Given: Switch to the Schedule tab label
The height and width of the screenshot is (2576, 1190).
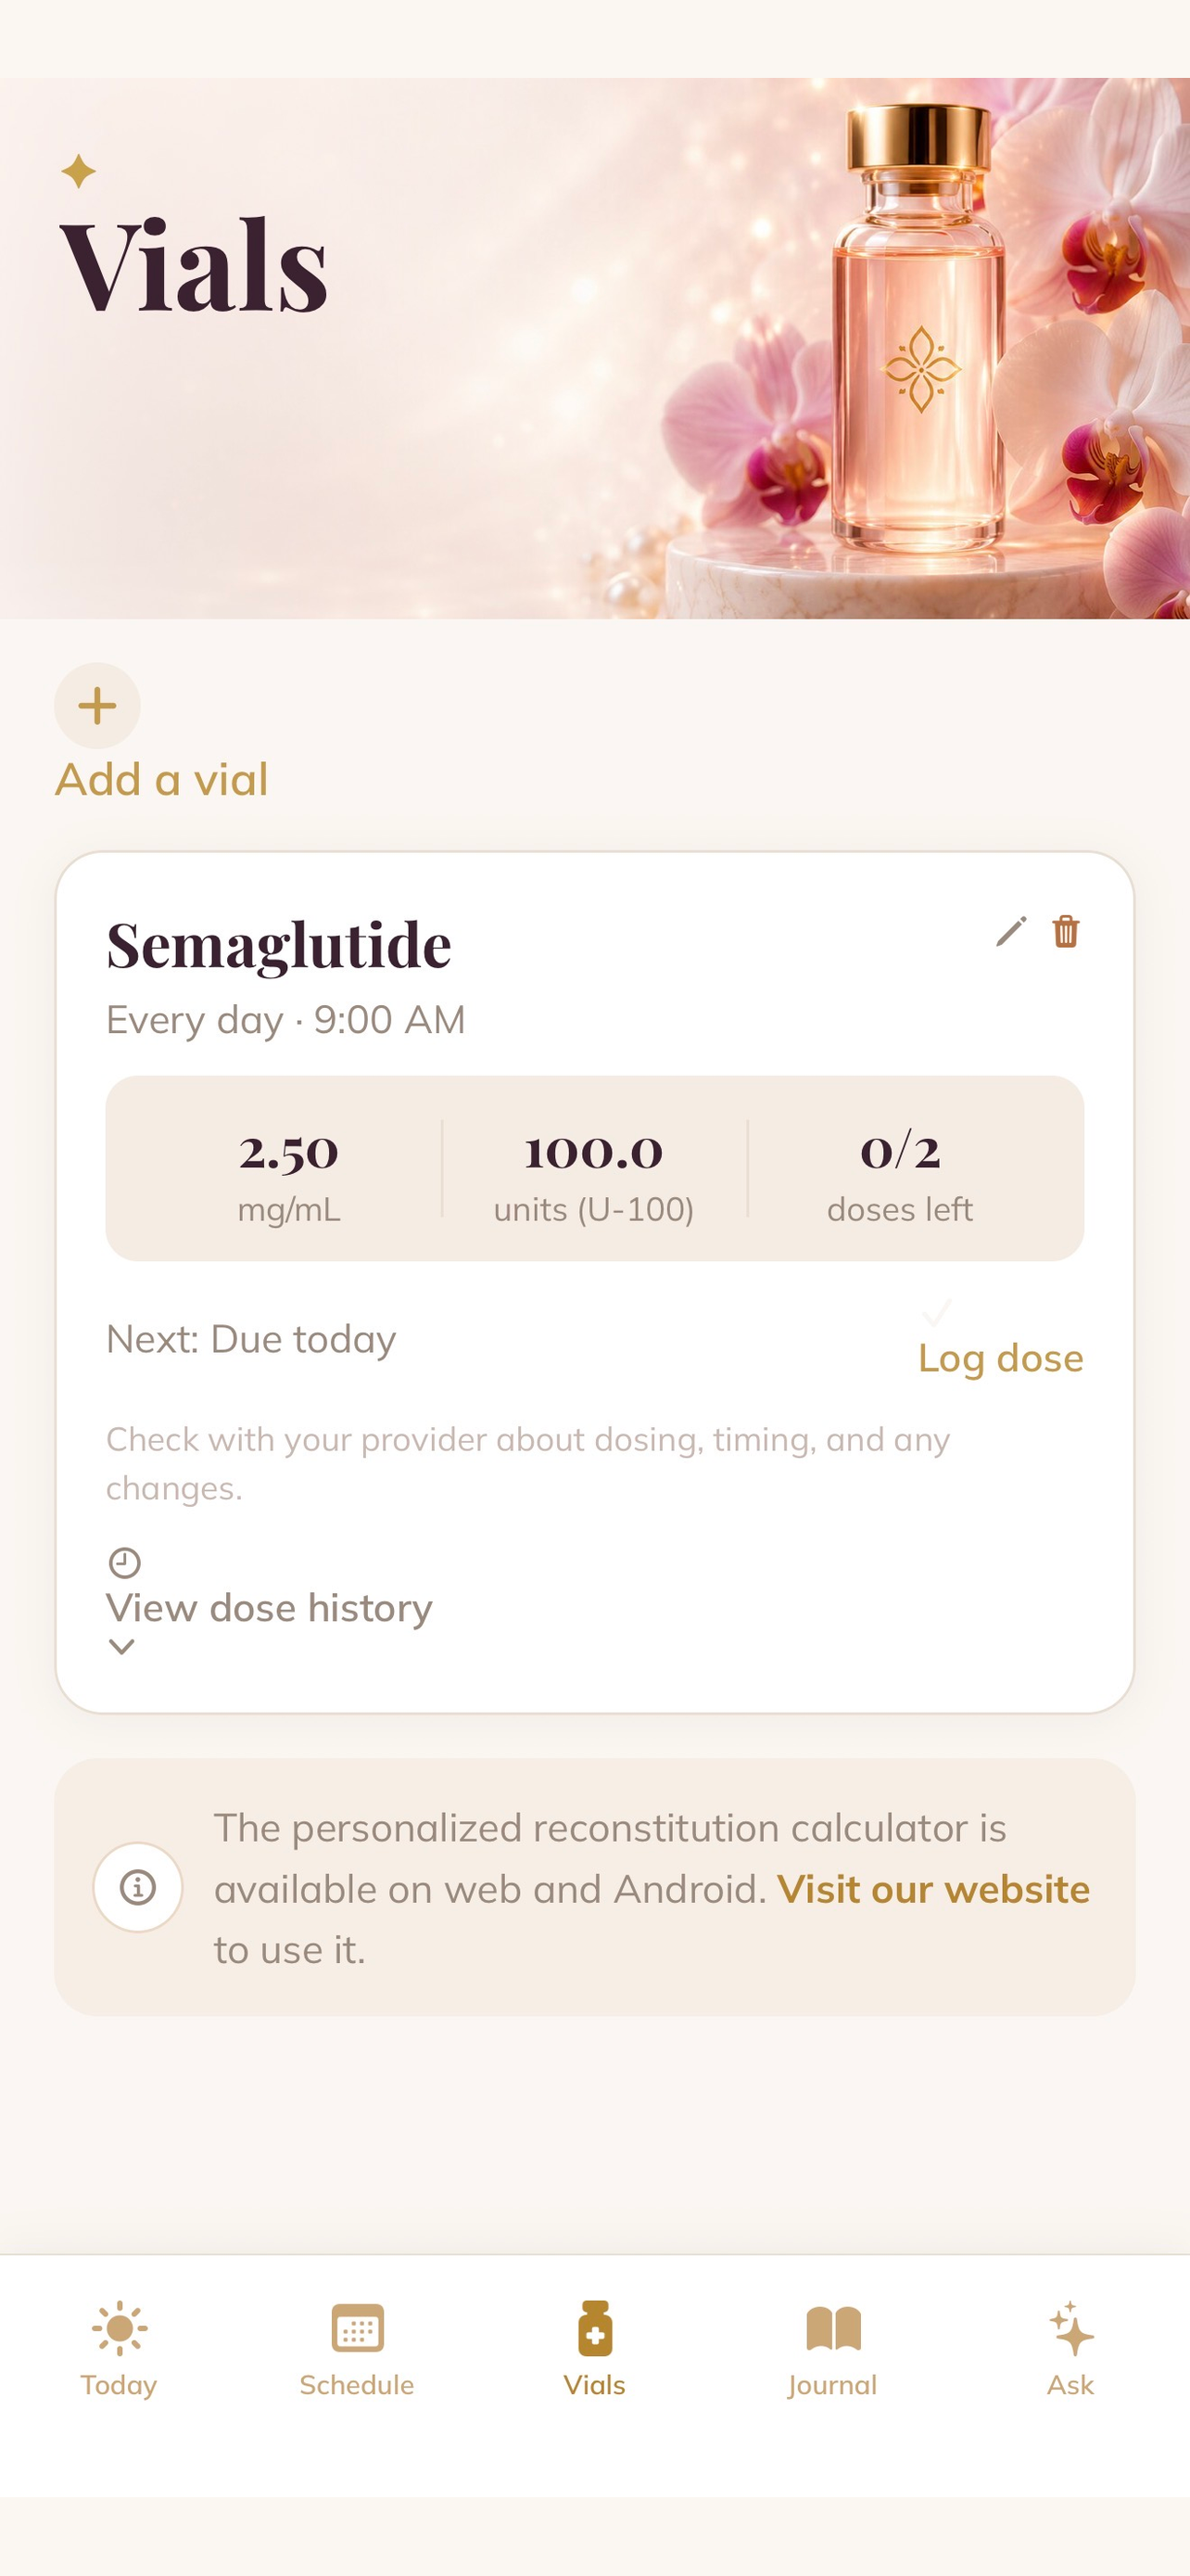Looking at the screenshot, I should 357,2385.
